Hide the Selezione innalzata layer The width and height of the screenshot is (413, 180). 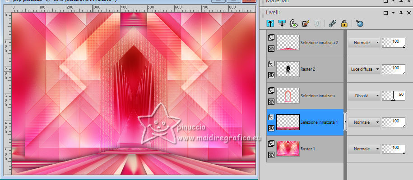point(271,101)
